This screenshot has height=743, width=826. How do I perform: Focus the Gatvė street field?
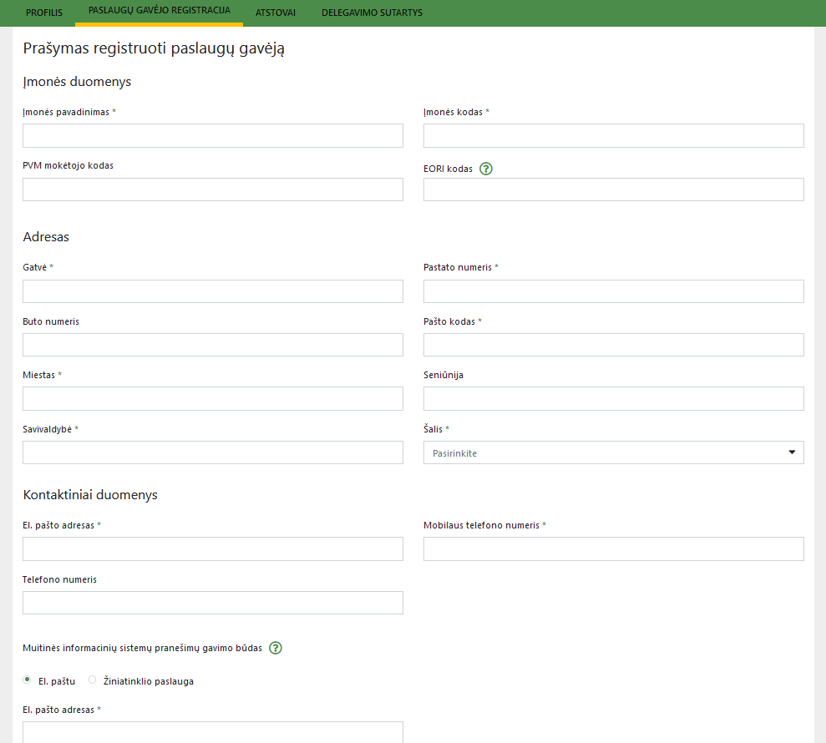(212, 291)
